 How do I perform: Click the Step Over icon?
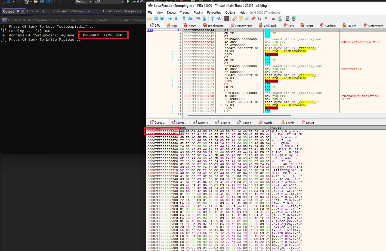click(x=190, y=18)
